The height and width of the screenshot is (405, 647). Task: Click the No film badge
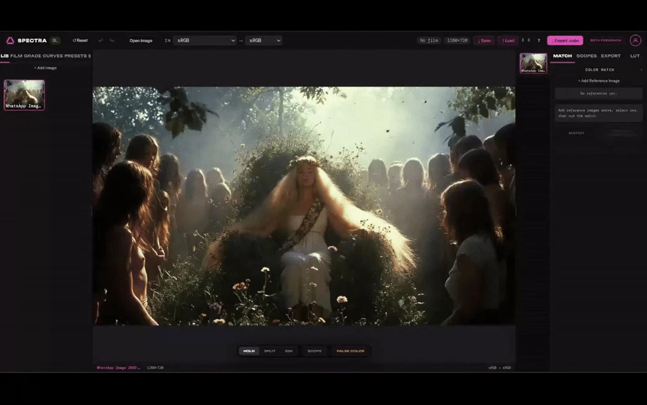(429, 40)
